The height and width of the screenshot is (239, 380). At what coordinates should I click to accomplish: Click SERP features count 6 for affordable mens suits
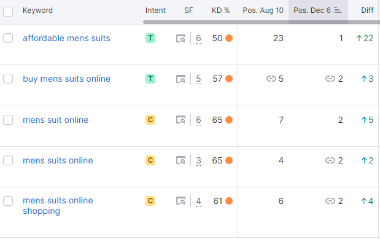[x=198, y=38]
